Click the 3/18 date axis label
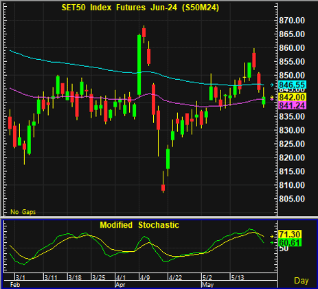This screenshot has width=318, height=289. (x=75, y=277)
